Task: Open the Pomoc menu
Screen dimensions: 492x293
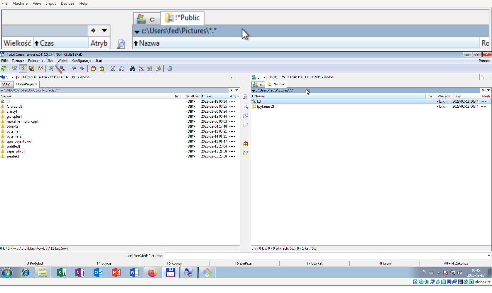Action: pyautogui.click(x=484, y=61)
